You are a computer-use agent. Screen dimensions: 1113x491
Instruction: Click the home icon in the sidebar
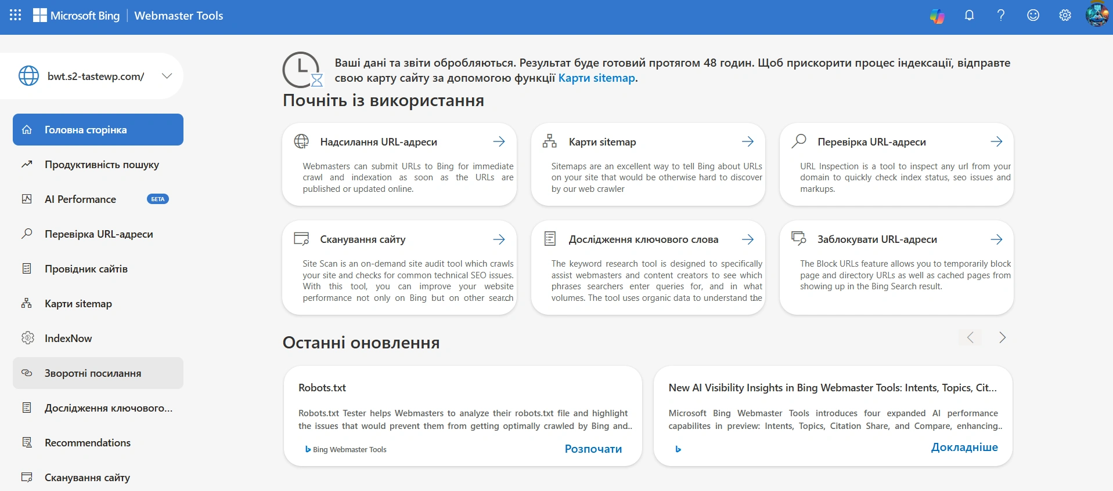27,130
